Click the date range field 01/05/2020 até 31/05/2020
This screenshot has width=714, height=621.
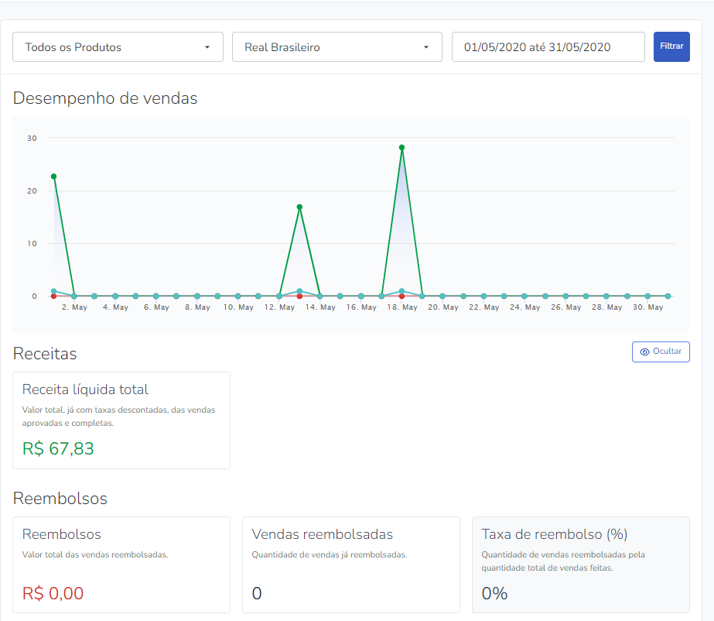548,47
